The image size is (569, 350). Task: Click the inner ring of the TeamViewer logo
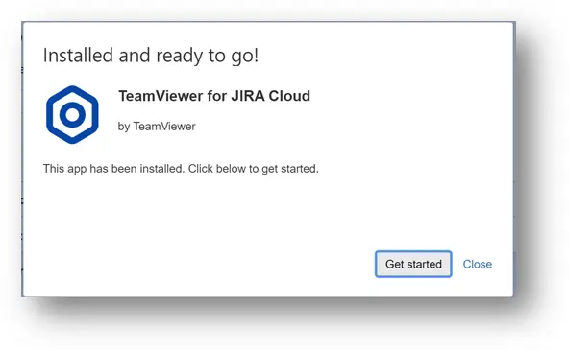tap(72, 115)
